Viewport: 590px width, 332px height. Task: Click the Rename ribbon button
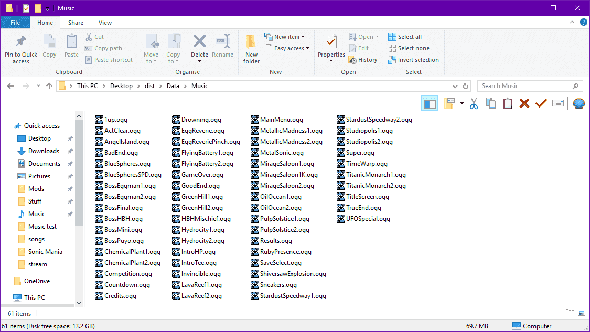(222, 46)
